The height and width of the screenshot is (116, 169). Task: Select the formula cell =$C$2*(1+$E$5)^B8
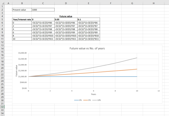coord(89,29)
